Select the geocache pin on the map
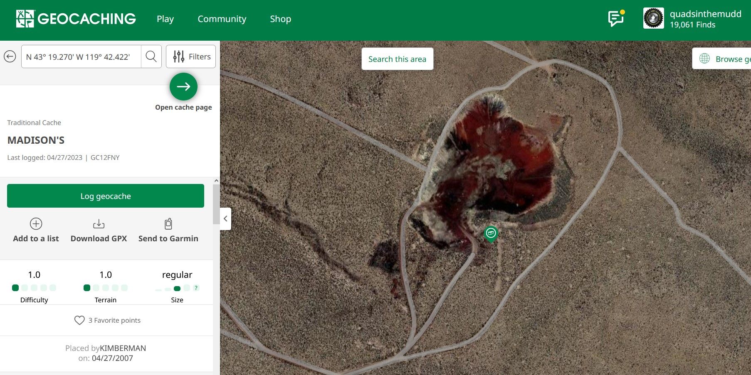This screenshot has height=375, width=751. click(491, 233)
